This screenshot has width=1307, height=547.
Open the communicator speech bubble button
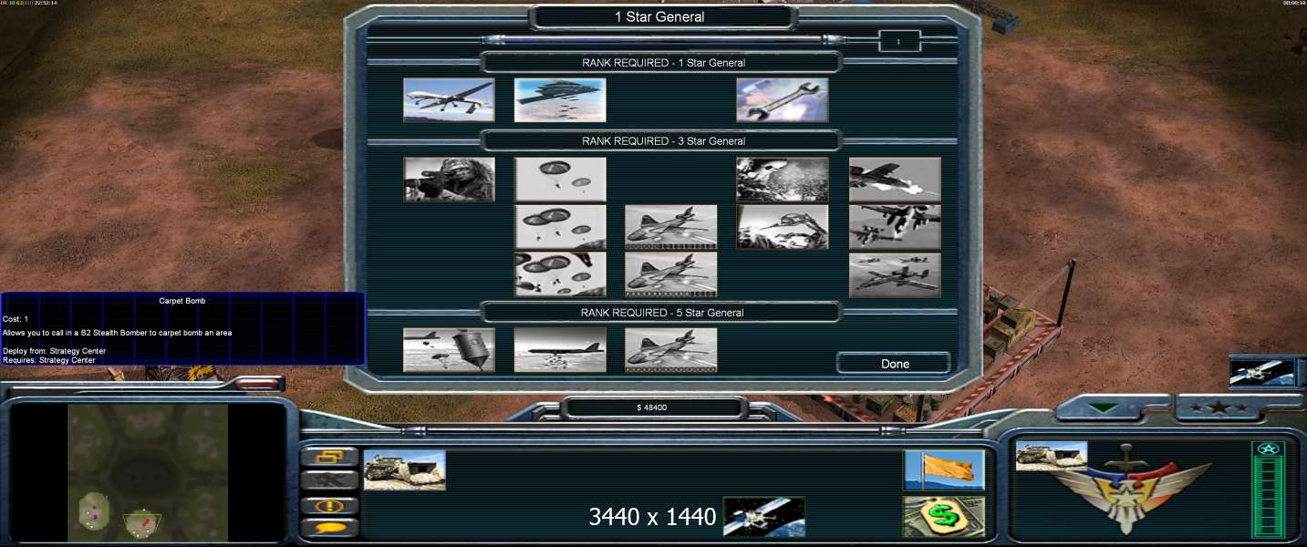click(x=329, y=528)
